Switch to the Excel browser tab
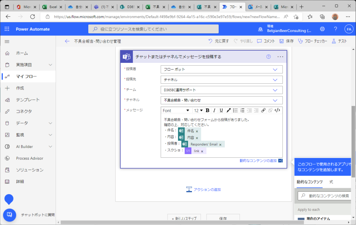This screenshot has height=225, width=356. [52, 7]
